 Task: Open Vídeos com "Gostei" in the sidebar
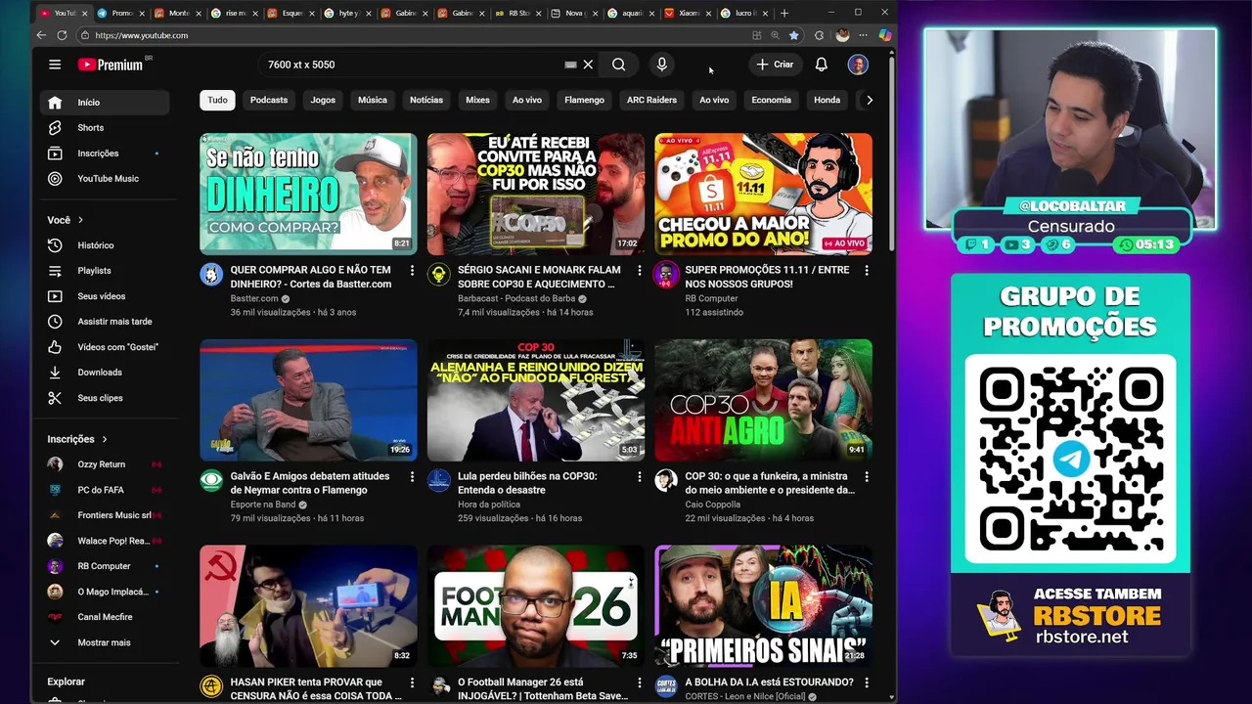pos(105,346)
